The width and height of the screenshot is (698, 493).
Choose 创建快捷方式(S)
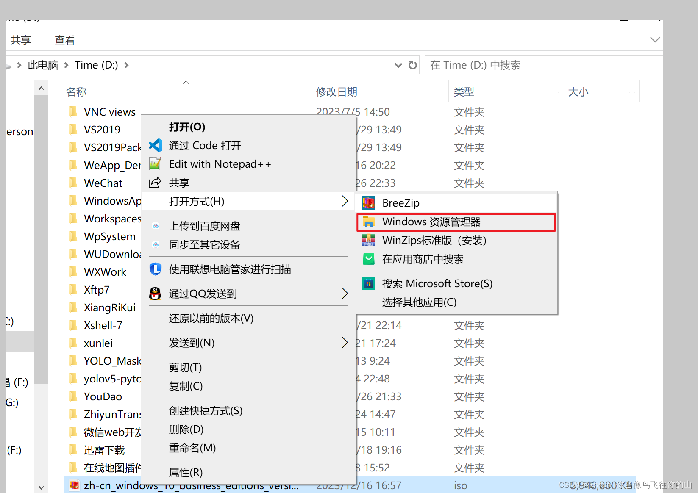coord(248,410)
